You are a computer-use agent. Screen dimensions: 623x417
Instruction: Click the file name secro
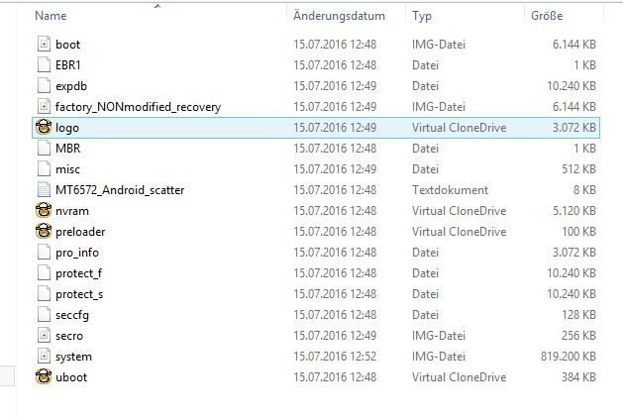pyautogui.click(x=69, y=336)
